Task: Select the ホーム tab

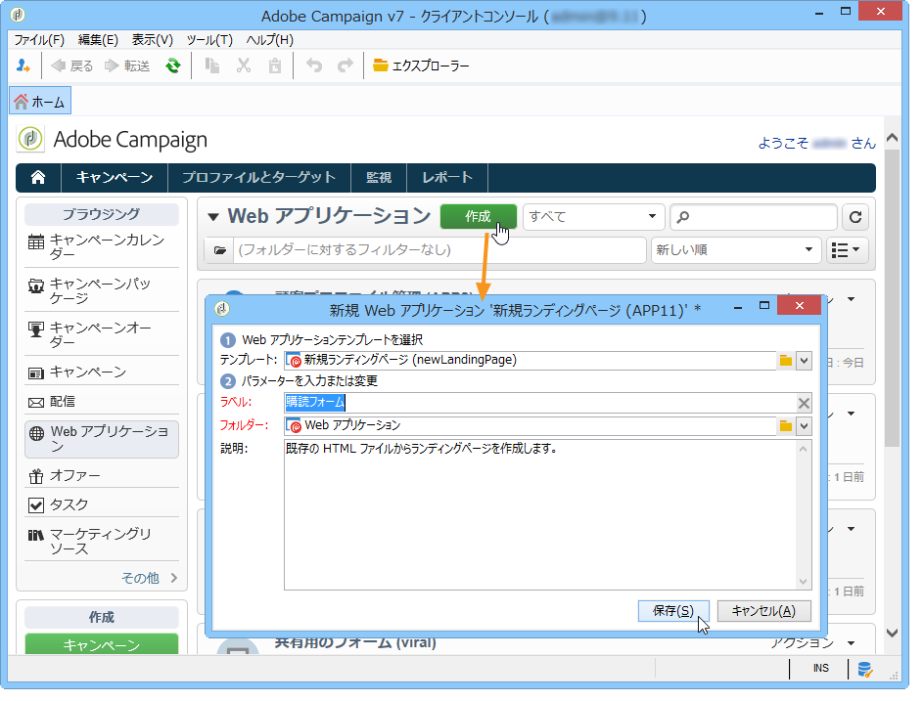Action: 40,102
